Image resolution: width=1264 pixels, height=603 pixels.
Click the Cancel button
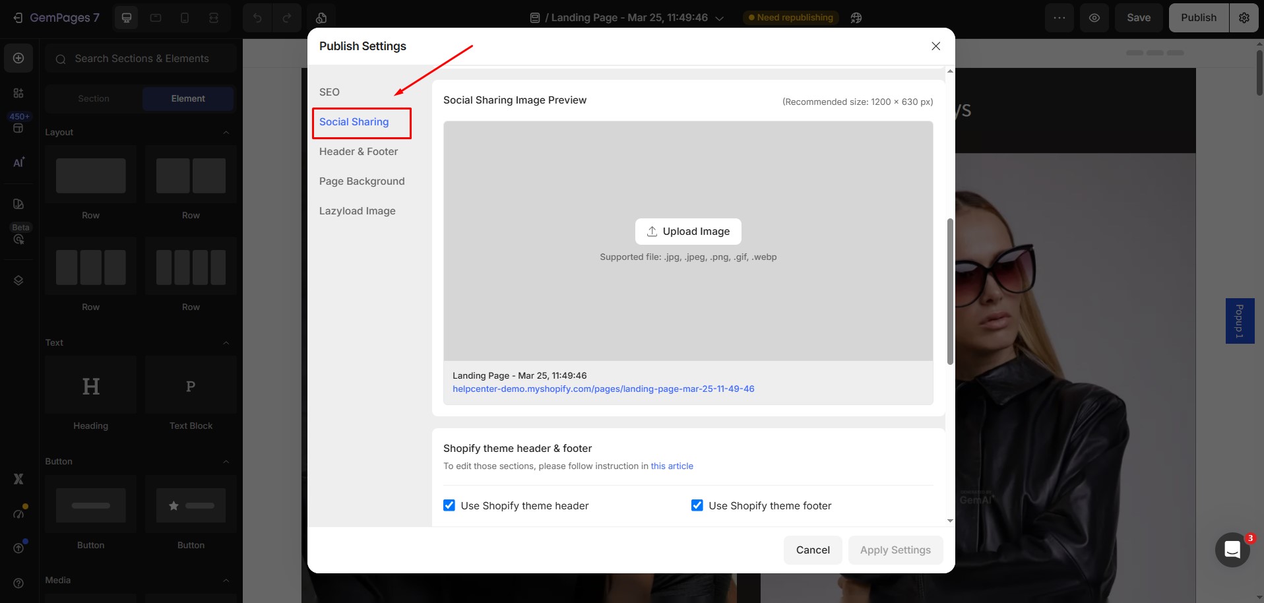tap(813, 550)
